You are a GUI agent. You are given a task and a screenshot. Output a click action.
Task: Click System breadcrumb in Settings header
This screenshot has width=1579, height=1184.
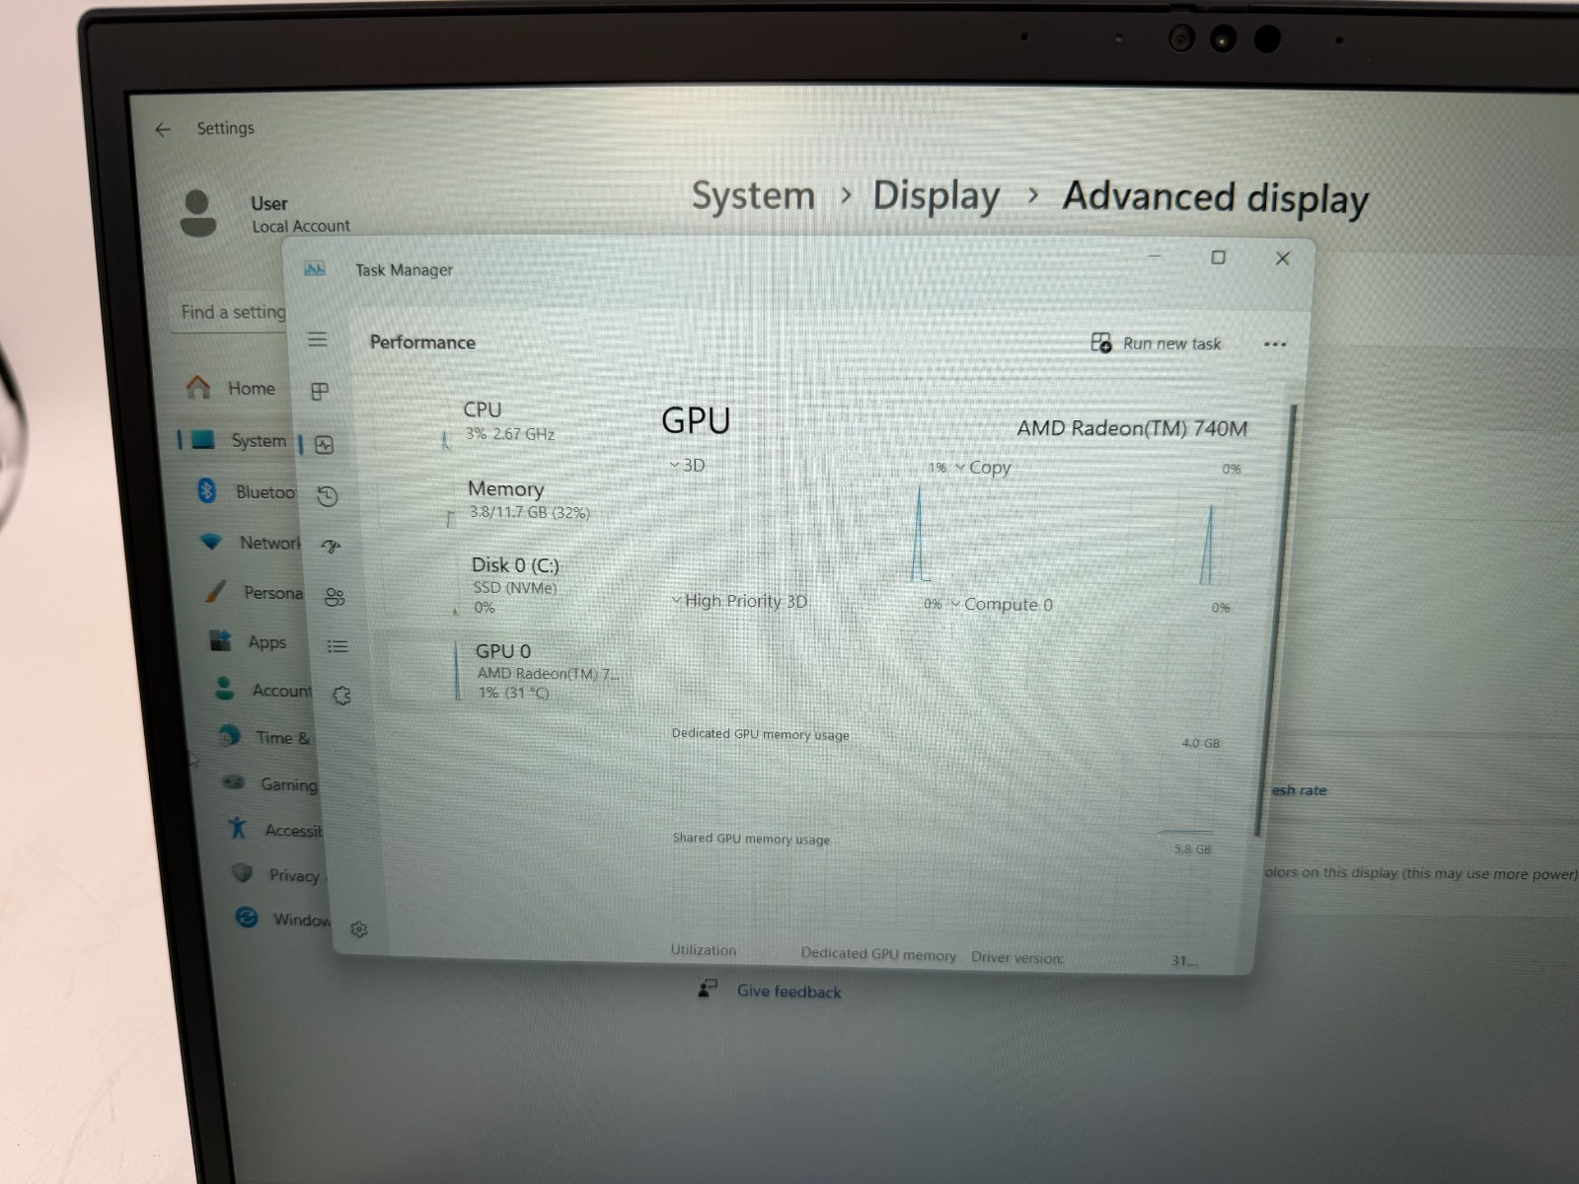pyautogui.click(x=753, y=195)
